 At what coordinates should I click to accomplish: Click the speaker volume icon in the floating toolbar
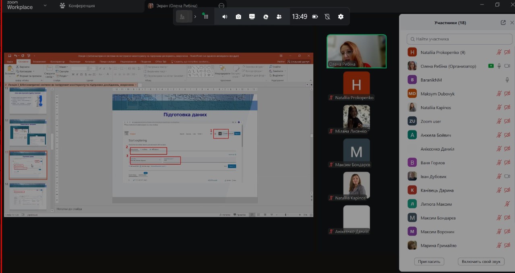225,17
